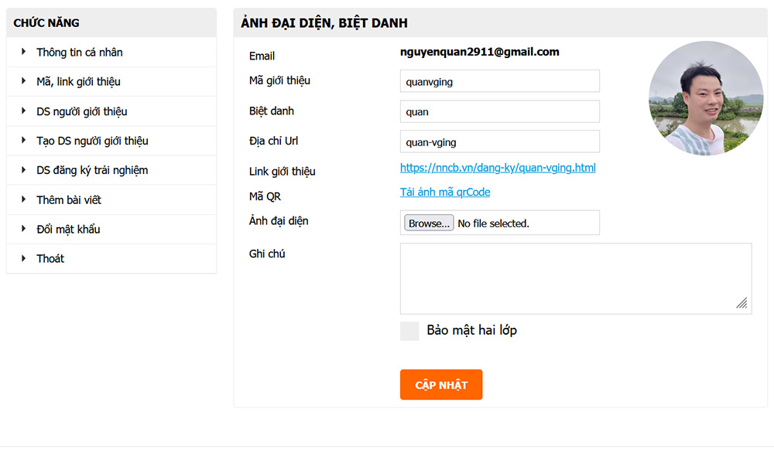Click Tải ảnh mã qrCode link
The width and height of the screenshot is (774, 453).
tap(445, 192)
